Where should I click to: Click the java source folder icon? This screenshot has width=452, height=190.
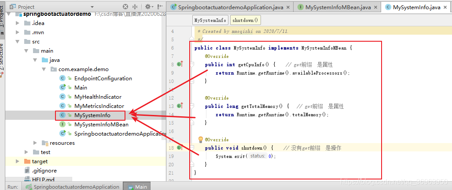45,60
